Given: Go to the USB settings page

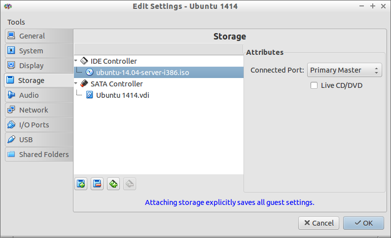Looking at the screenshot, I should click(x=39, y=140).
